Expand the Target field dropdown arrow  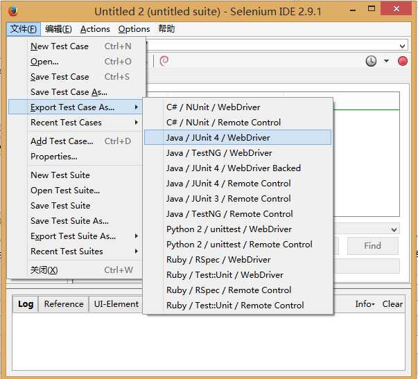[x=394, y=229]
